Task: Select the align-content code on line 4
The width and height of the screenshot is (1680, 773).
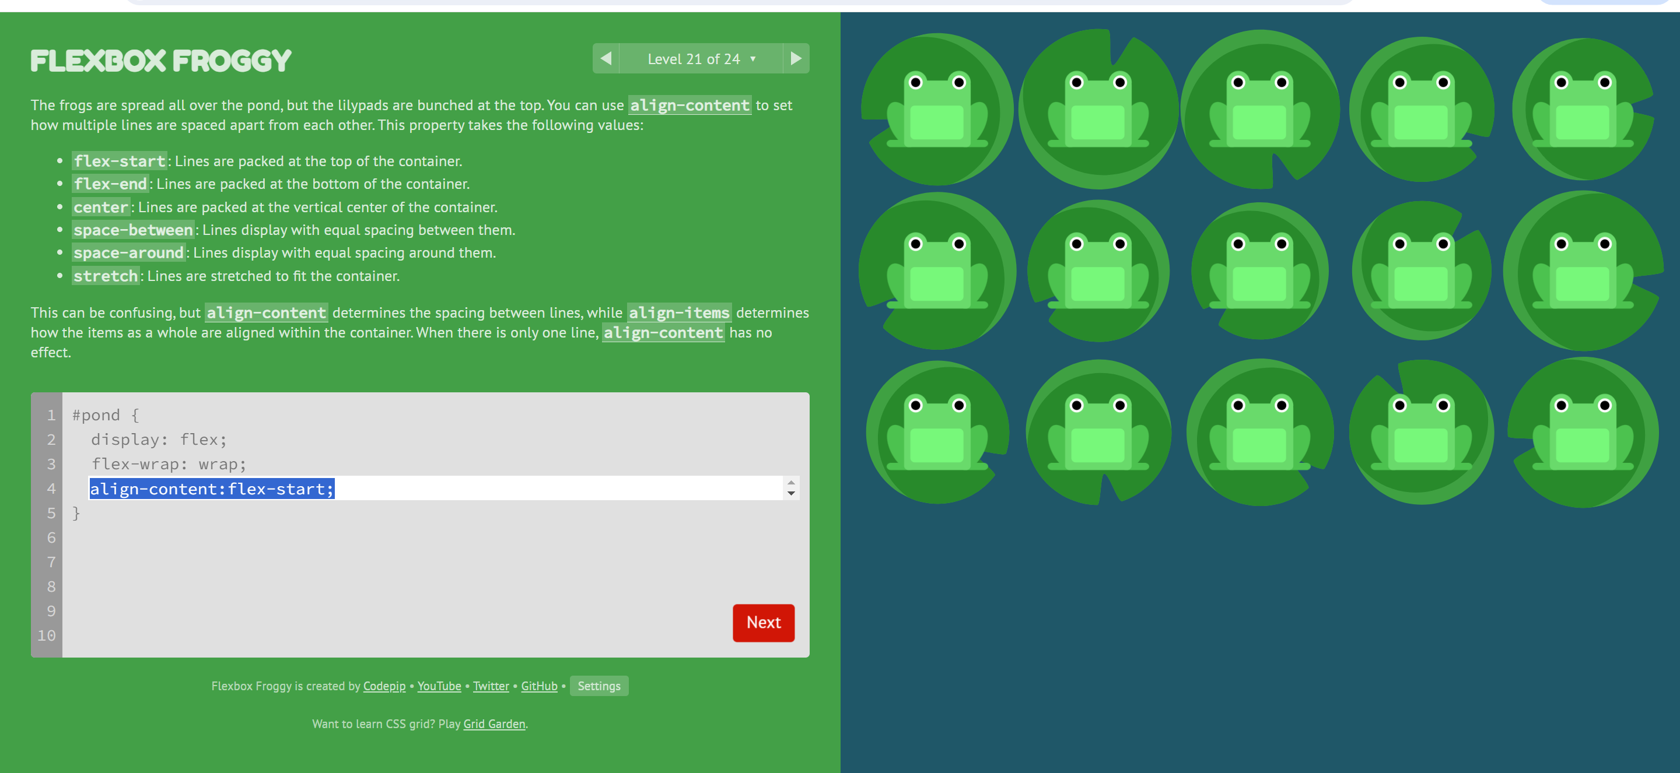Action: coord(211,489)
